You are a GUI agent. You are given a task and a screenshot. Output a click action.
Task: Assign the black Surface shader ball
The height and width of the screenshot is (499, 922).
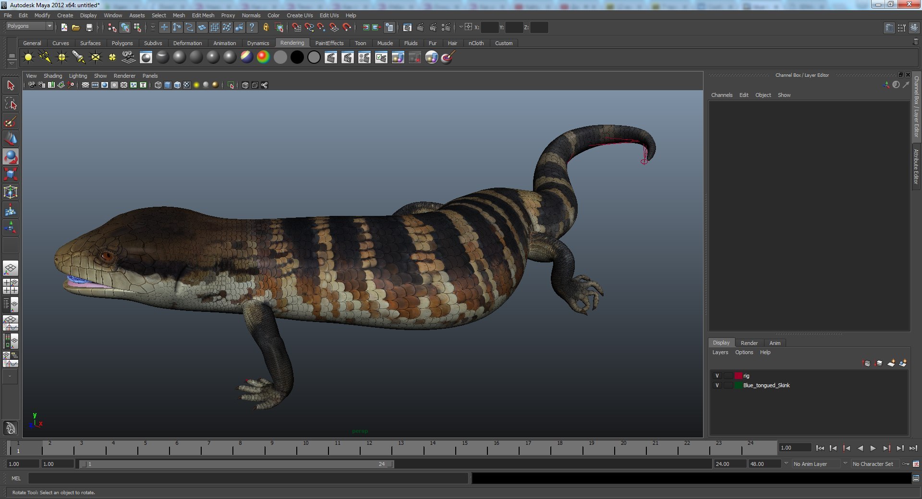pyautogui.click(x=297, y=58)
